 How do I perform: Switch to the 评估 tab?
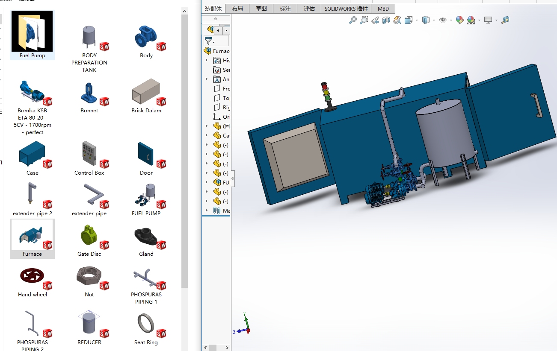[x=309, y=9]
